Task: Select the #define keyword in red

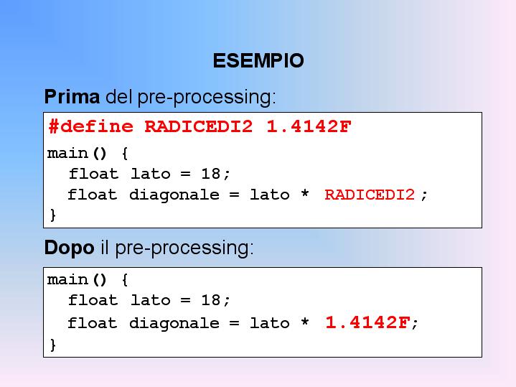Action: 91,127
